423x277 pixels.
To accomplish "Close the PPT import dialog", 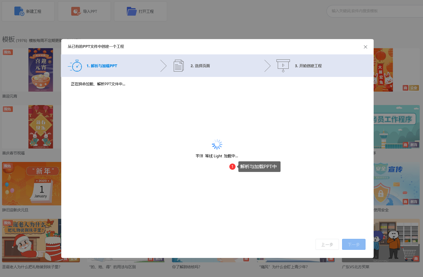I will pyautogui.click(x=366, y=47).
